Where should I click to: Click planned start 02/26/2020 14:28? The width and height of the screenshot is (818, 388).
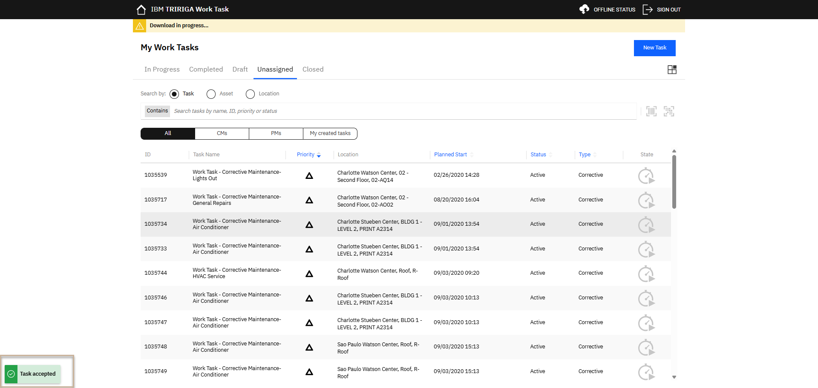(x=456, y=175)
